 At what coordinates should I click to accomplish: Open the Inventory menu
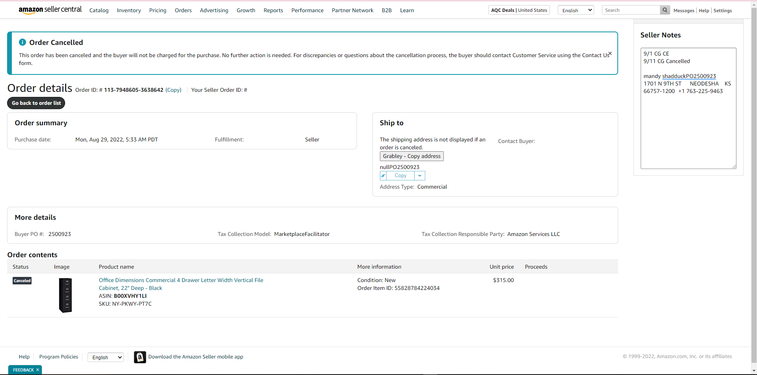click(129, 10)
